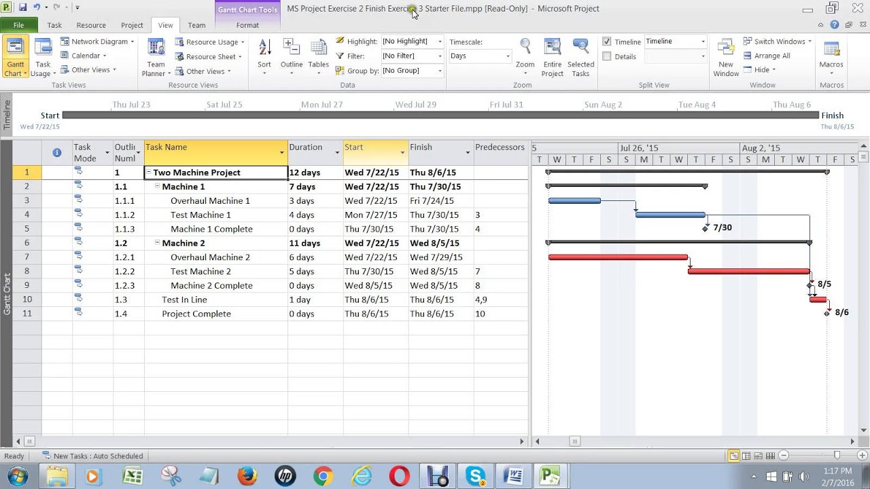Collapse the Machine 2 summary task

point(158,243)
